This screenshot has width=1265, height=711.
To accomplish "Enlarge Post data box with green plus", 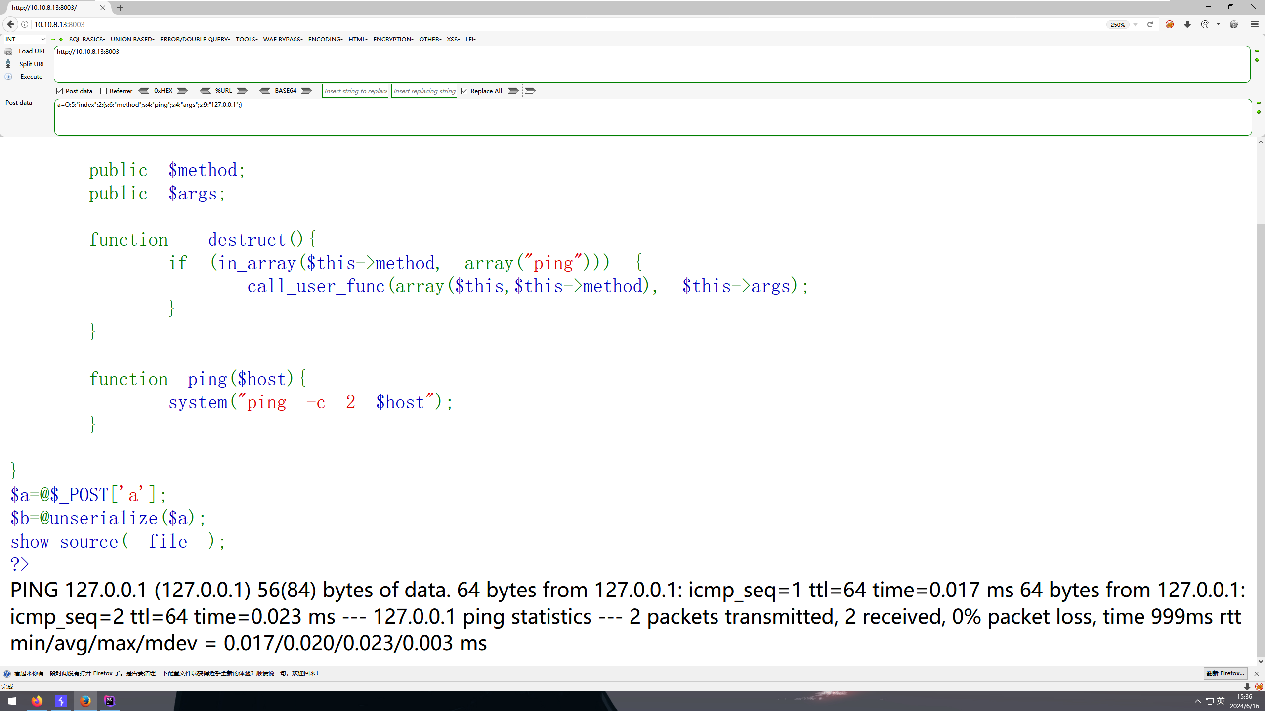I will click(1259, 112).
